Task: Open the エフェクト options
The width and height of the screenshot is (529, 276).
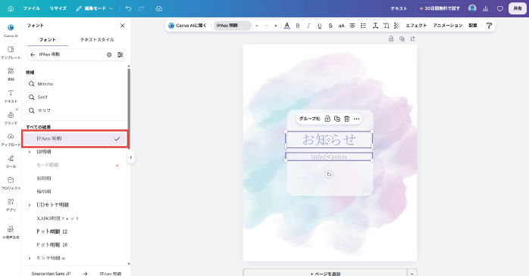Action: (416, 26)
